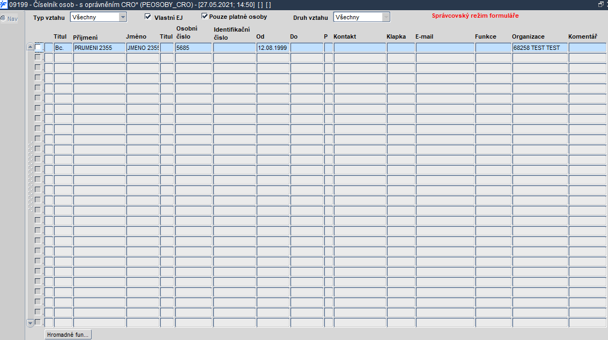Image resolution: width=608 pixels, height=340 pixels.
Task: Click the empty Kontakt field in first row
Action: point(359,48)
